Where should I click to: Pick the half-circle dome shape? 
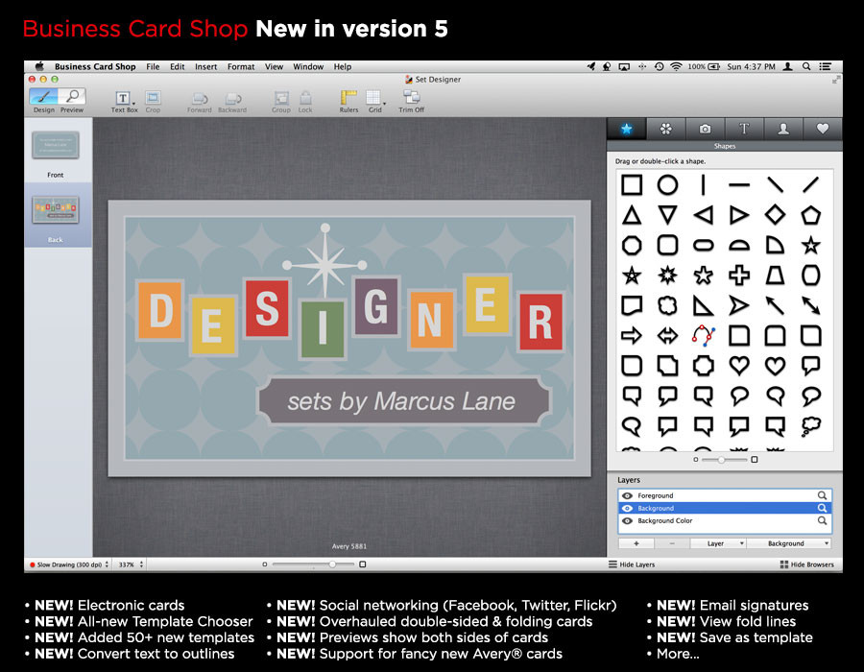point(739,246)
